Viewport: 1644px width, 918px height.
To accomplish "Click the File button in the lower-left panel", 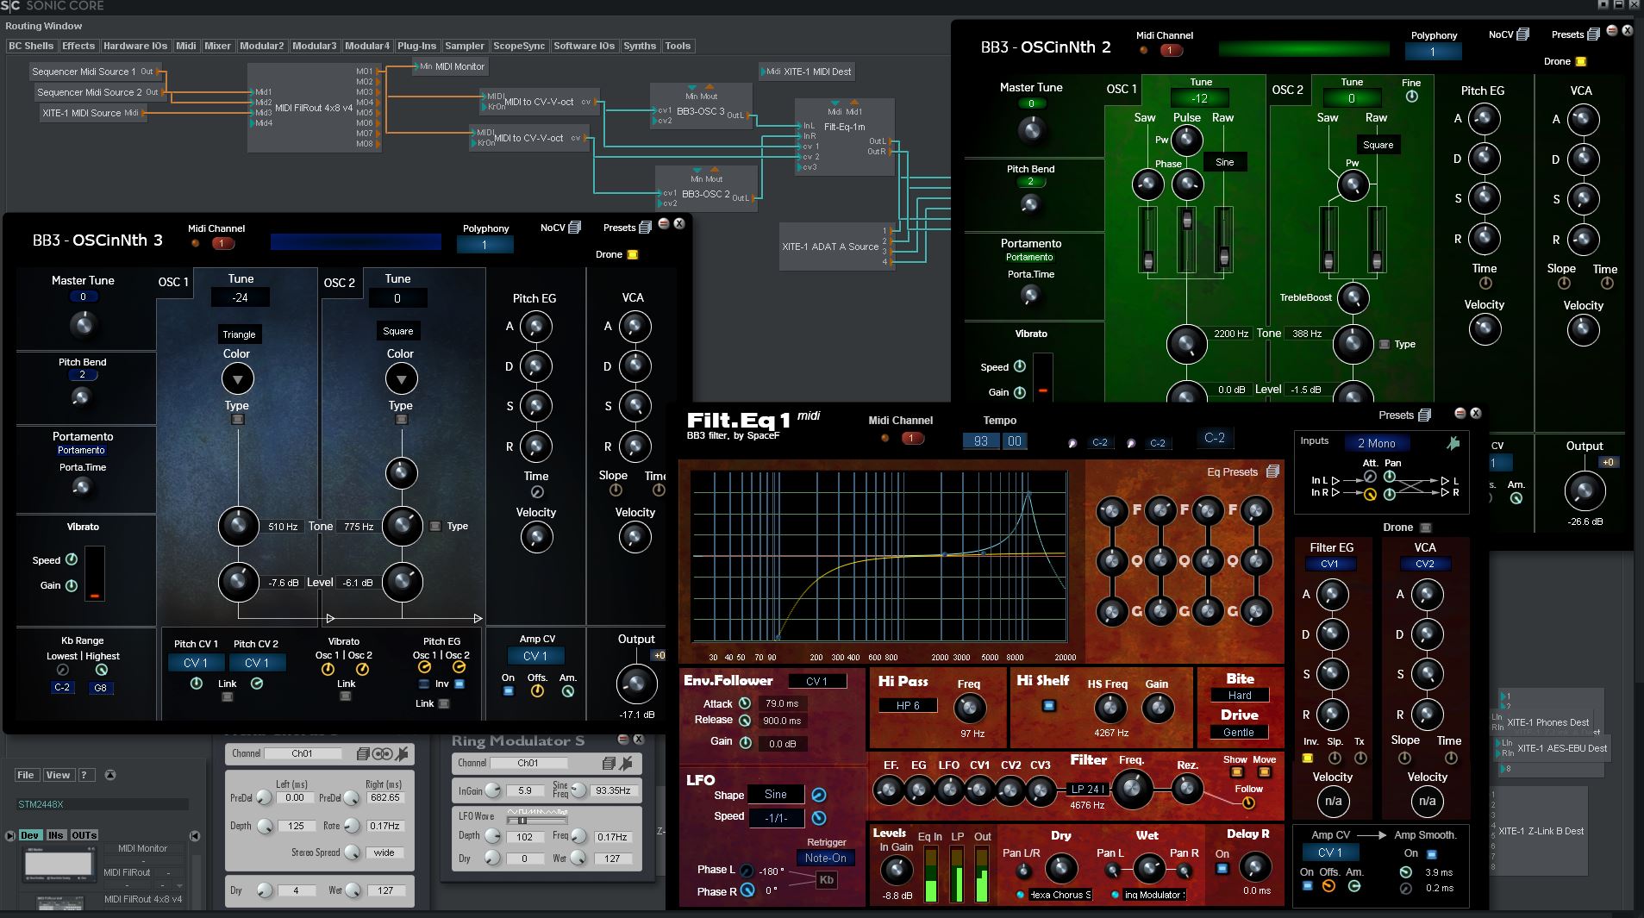I will (x=26, y=775).
